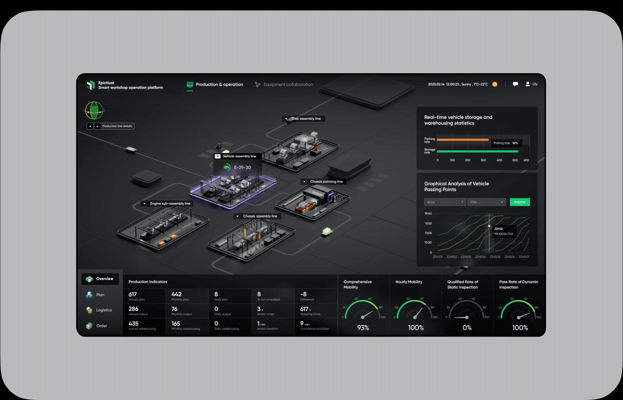Click the ZZH004 axis label
The width and height of the screenshot is (623, 400).
[x=481, y=257]
